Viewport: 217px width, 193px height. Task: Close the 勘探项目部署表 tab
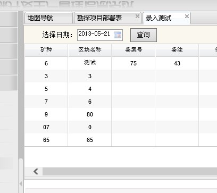click(137, 16)
